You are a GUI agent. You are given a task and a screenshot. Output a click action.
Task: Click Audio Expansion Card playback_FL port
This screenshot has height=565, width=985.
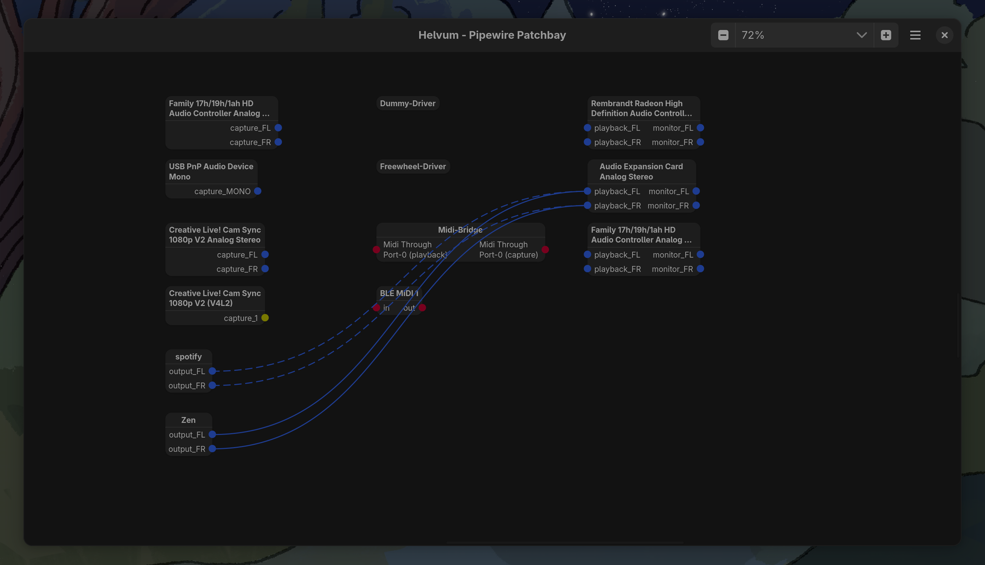587,191
